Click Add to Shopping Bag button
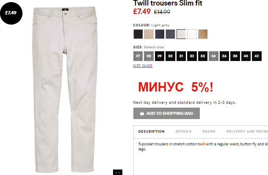Viewport: 268px width, 175px height. coord(166,113)
